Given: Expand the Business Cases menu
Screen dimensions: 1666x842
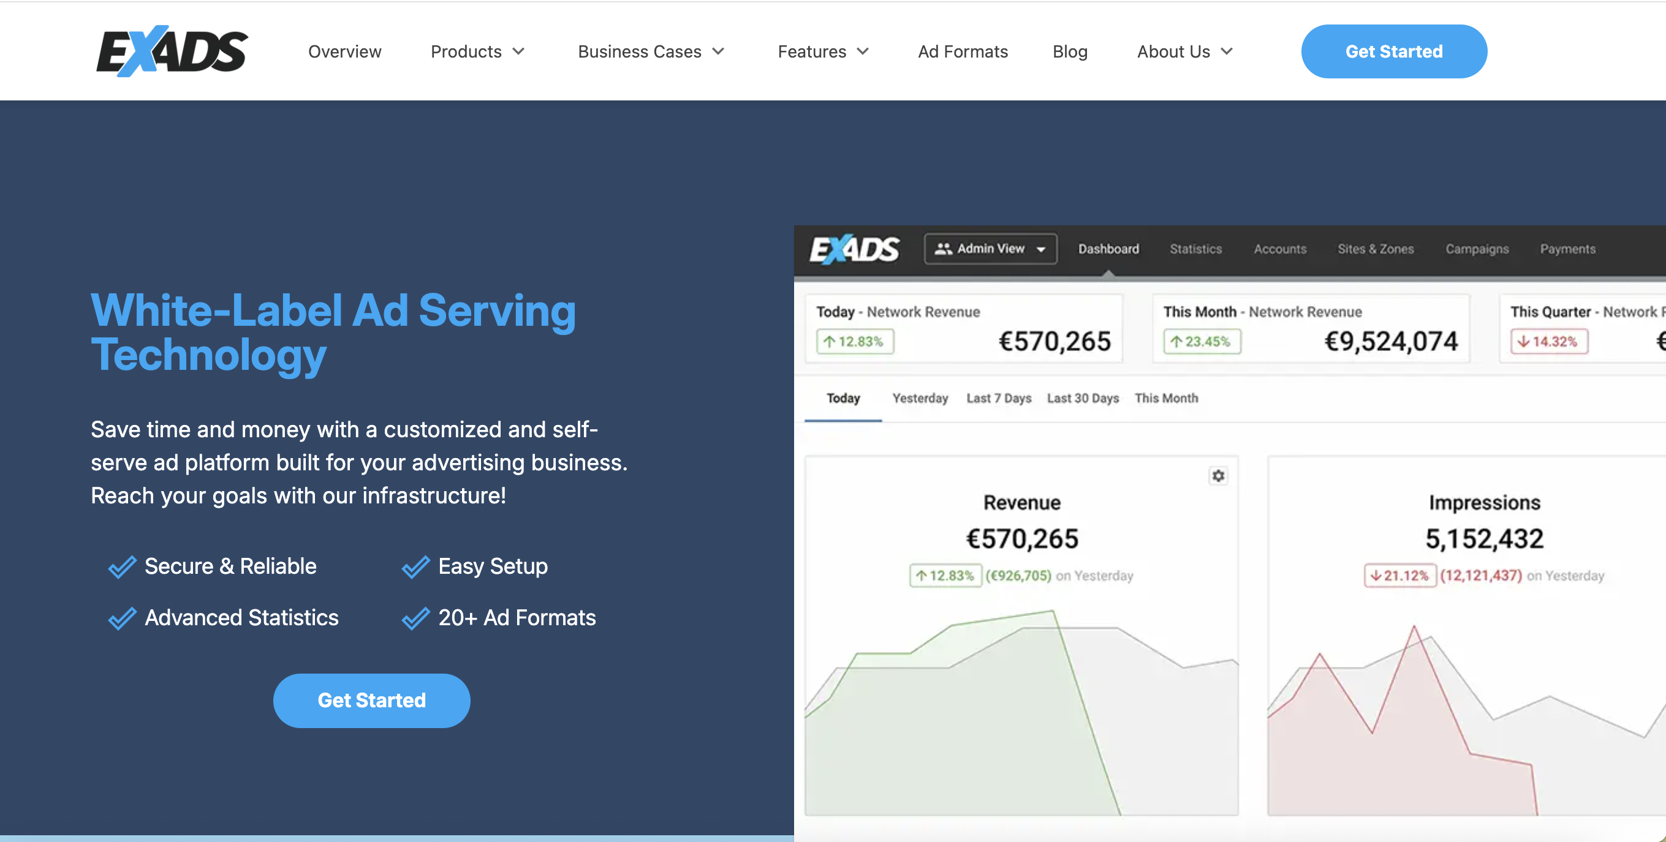Looking at the screenshot, I should [651, 51].
